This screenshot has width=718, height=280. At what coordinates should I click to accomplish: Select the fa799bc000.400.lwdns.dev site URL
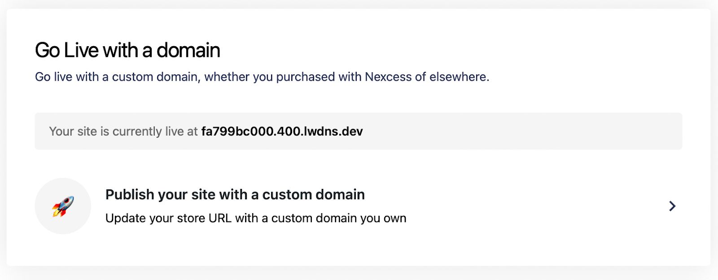[282, 131]
